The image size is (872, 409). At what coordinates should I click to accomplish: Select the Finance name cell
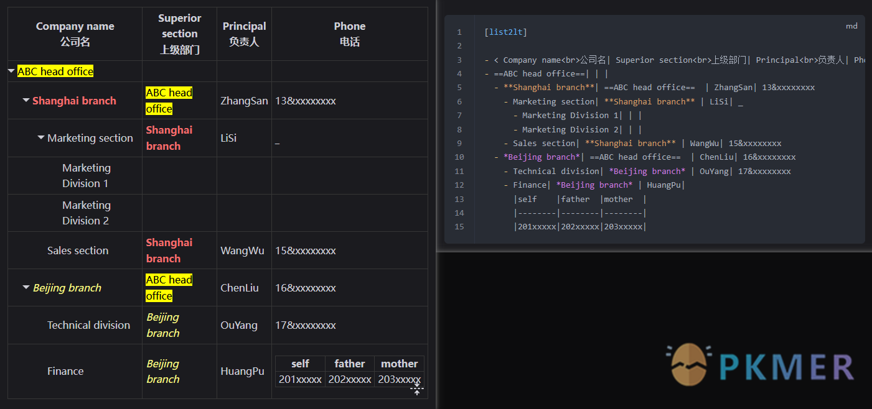pyautogui.click(x=65, y=371)
